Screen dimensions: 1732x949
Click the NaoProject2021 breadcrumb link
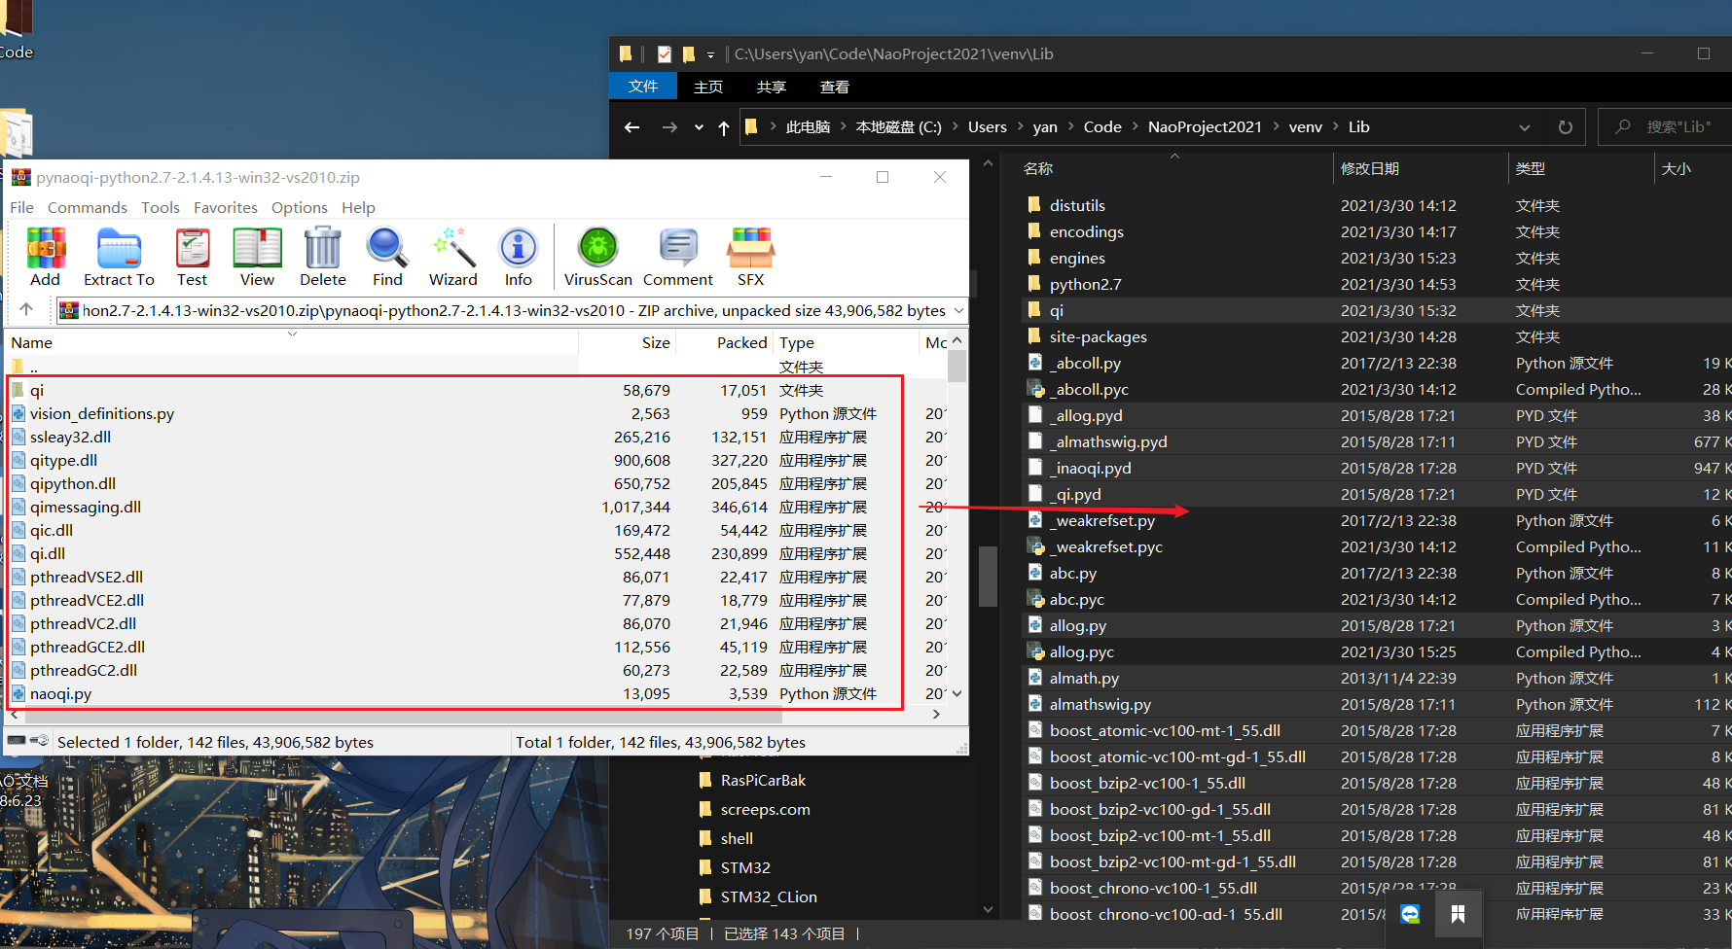(x=1204, y=127)
